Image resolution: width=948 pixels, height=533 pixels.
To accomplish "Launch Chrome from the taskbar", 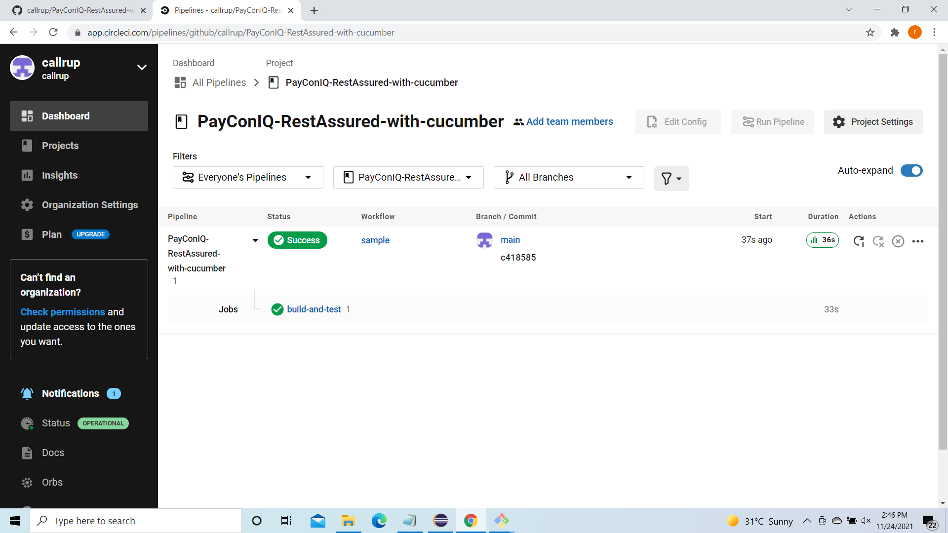I will (x=470, y=520).
